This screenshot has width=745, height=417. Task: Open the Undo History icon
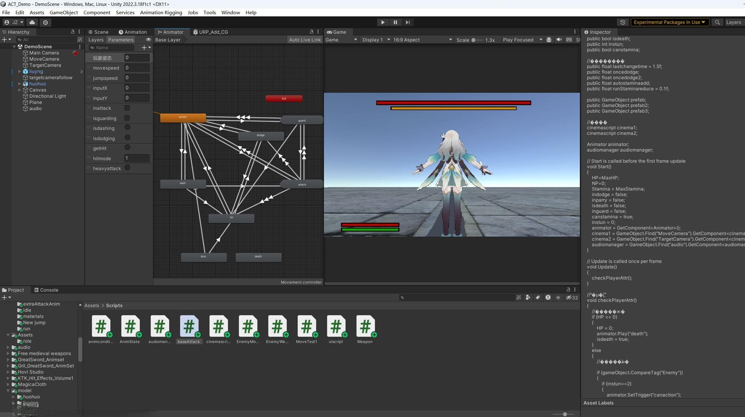click(x=623, y=22)
